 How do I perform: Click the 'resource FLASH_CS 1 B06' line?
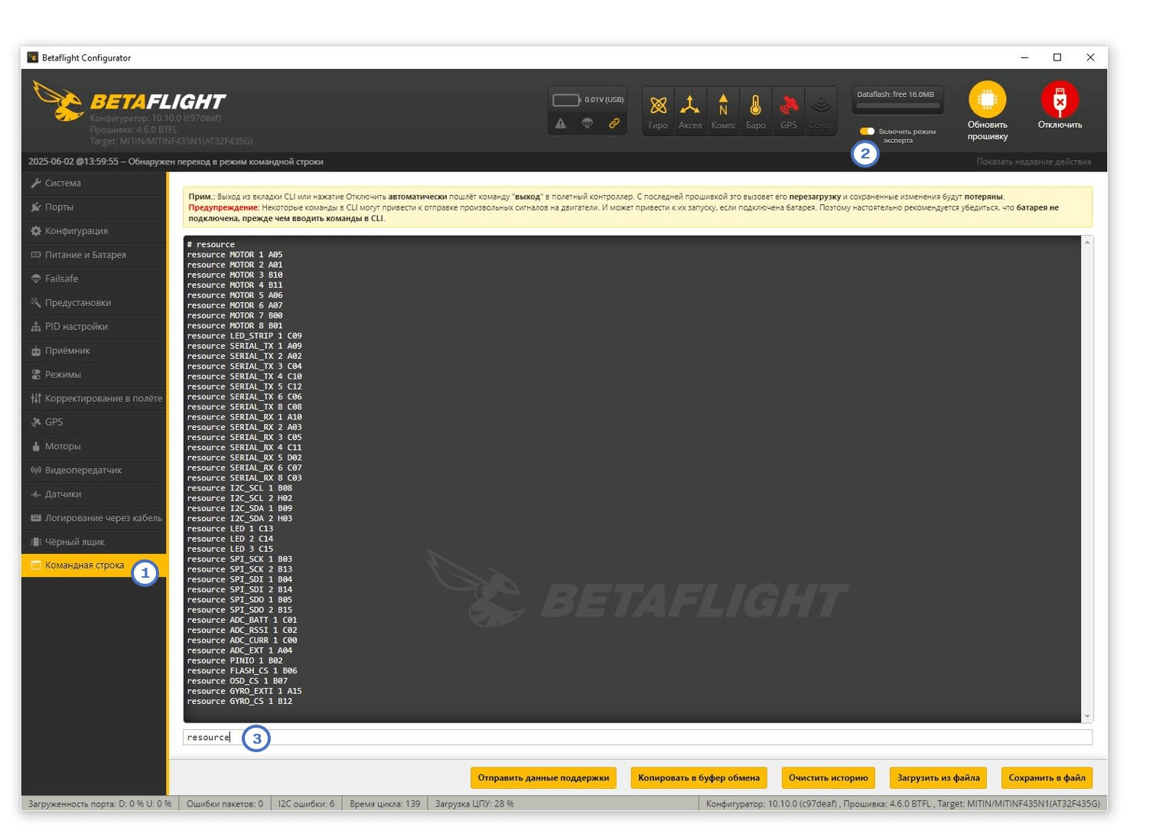pos(242,671)
